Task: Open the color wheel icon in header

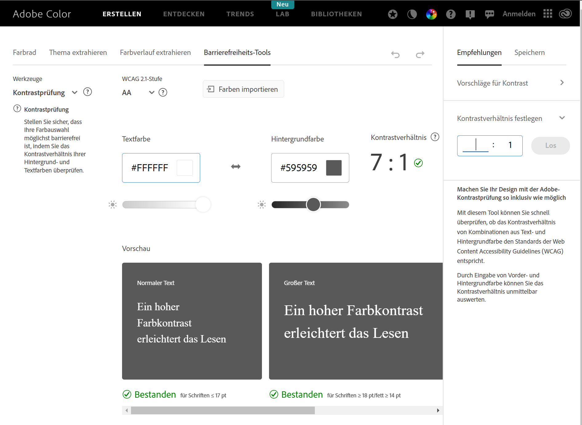Action: tap(431, 14)
